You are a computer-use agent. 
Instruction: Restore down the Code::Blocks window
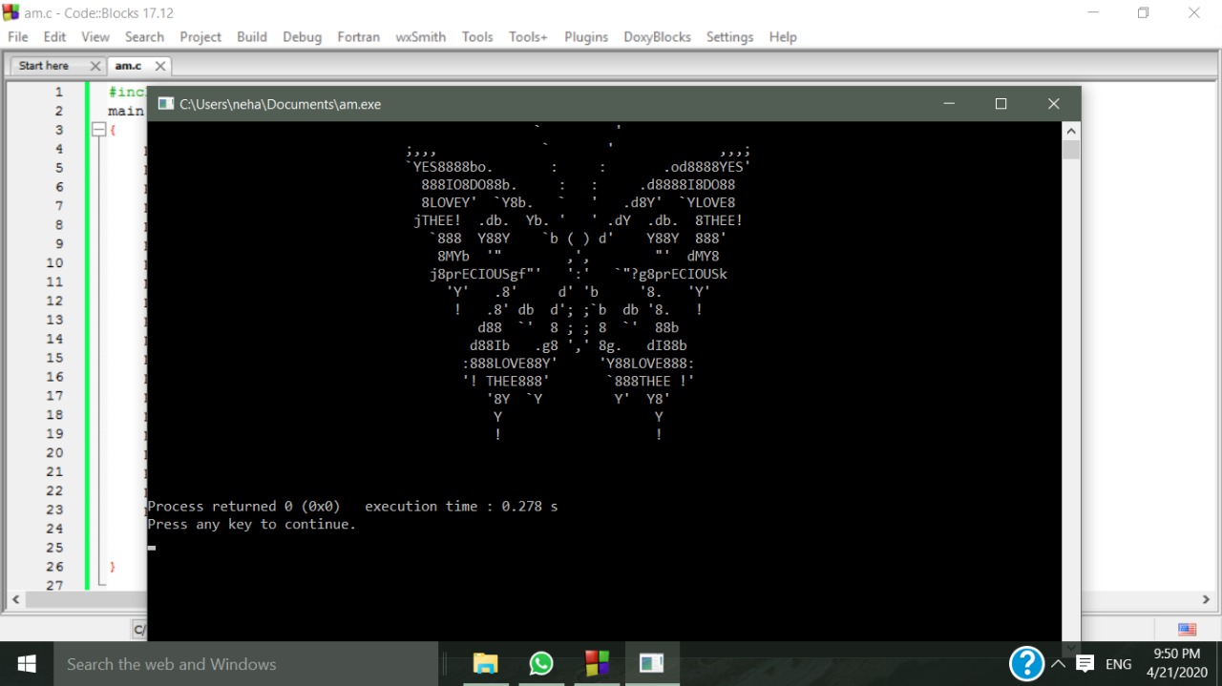(x=1143, y=13)
